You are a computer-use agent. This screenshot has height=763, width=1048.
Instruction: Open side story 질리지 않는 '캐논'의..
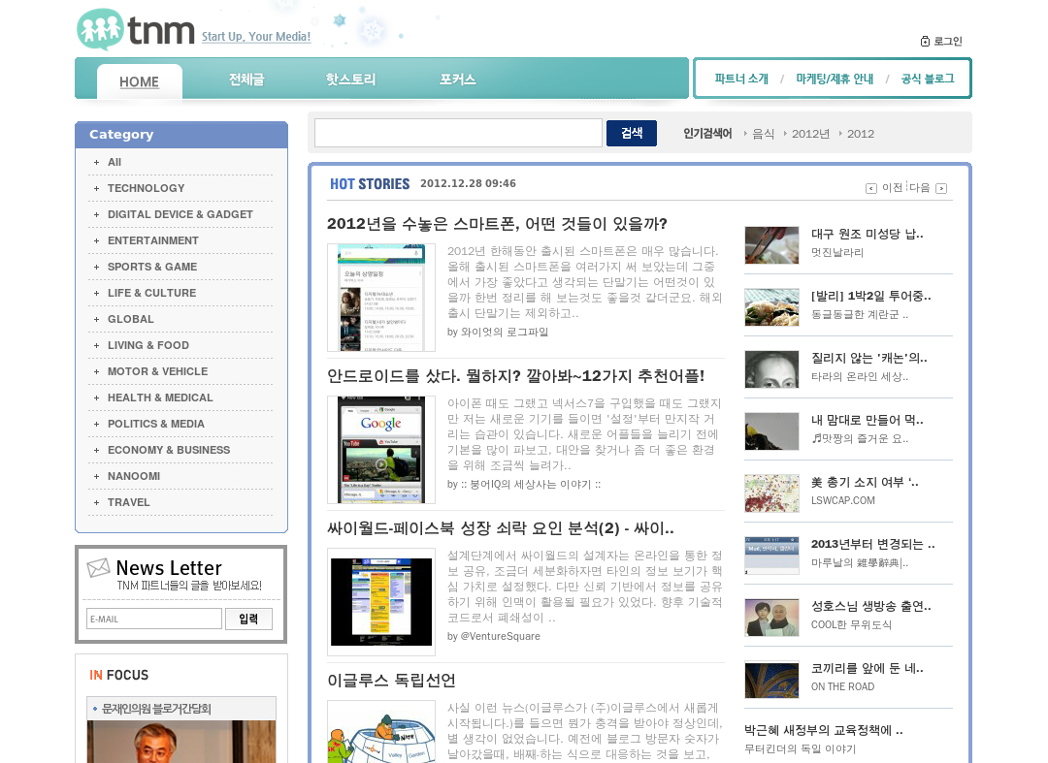coord(868,358)
